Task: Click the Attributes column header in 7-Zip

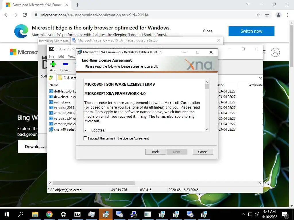Action: point(256,85)
